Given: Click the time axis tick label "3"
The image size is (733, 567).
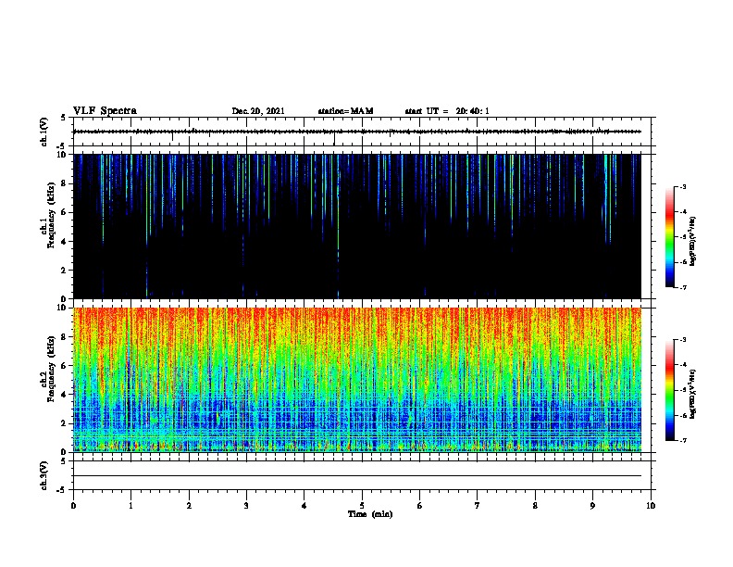Looking at the screenshot, I should tap(246, 506).
